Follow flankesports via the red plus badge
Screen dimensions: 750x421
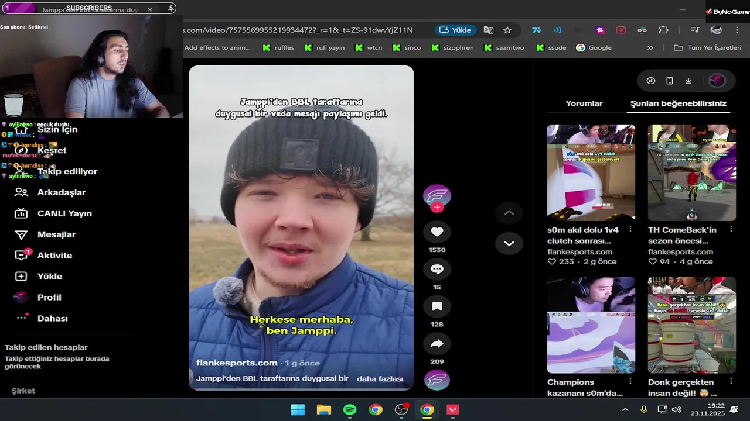(x=437, y=208)
